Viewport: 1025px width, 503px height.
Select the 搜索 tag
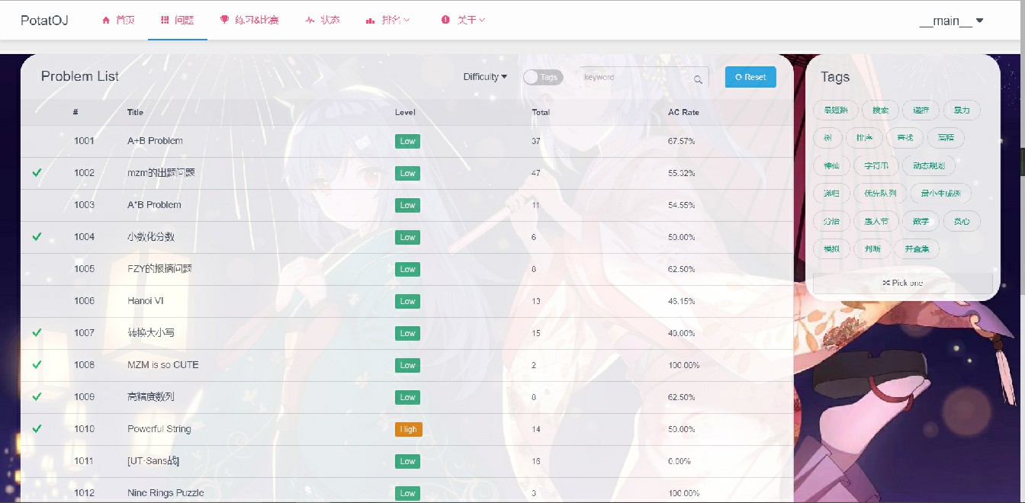(881, 111)
